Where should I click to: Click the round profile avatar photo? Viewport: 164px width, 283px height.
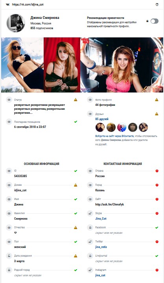16,23
